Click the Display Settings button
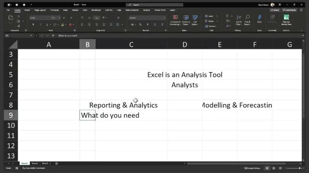The height and width of the screenshot is (173, 309). (x=252, y=168)
